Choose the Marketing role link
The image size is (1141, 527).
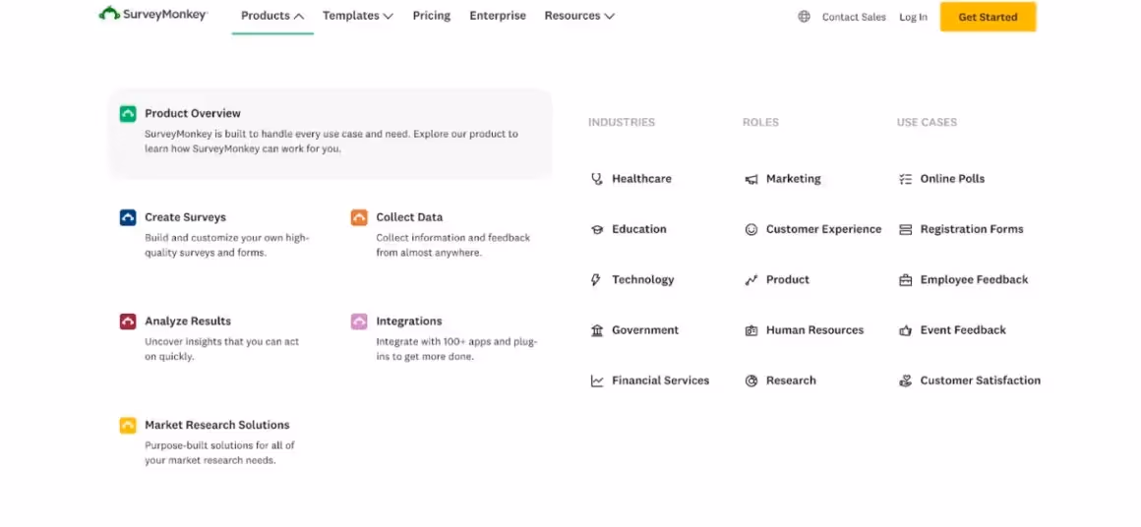click(793, 179)
